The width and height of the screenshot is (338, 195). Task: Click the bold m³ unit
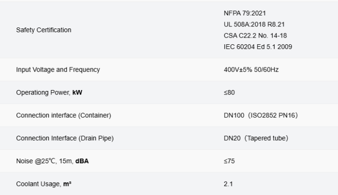pyautogui.click(x=67, y=183)
